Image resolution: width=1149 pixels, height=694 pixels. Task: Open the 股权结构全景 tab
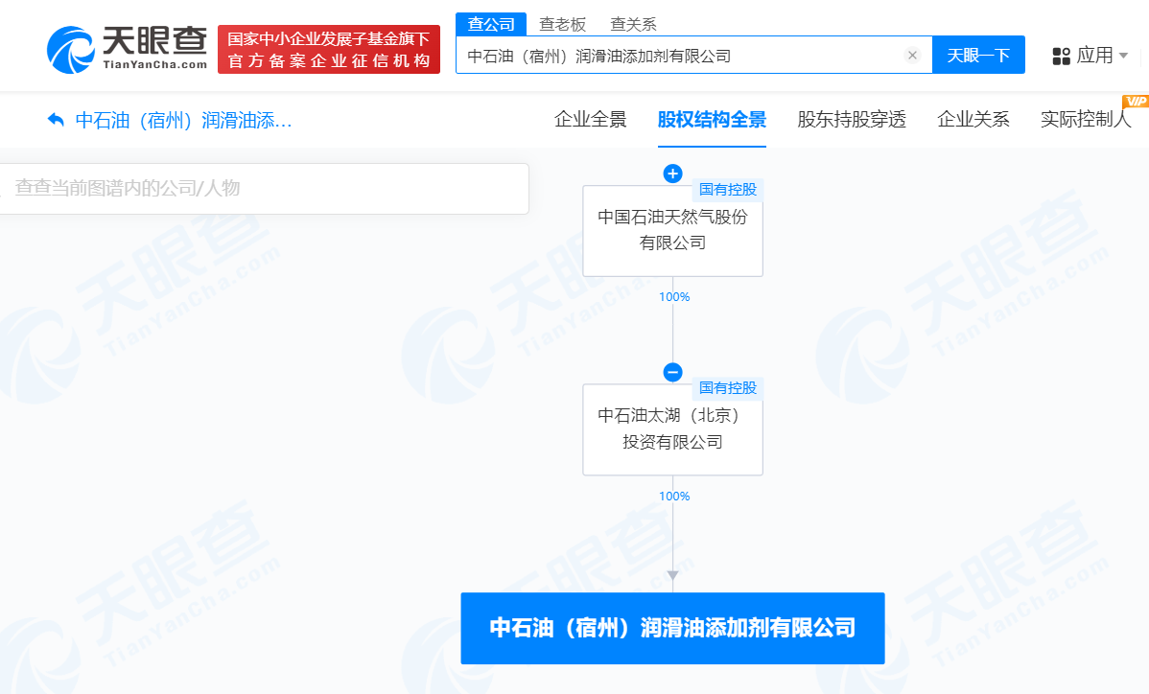click(712, 119)
